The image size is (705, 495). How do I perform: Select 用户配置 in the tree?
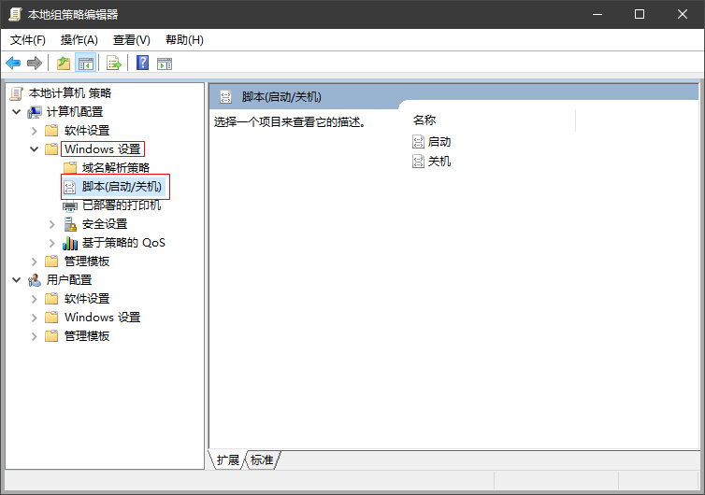click(69, 280)
